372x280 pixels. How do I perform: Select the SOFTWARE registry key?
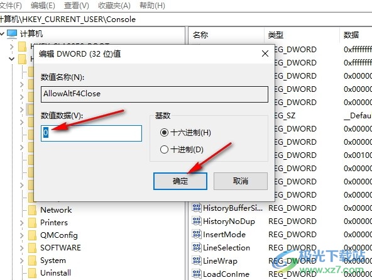pos(60,248)
